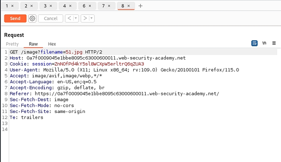
Task: Open Repeater send options gear icon
Action: pos(32,18)
